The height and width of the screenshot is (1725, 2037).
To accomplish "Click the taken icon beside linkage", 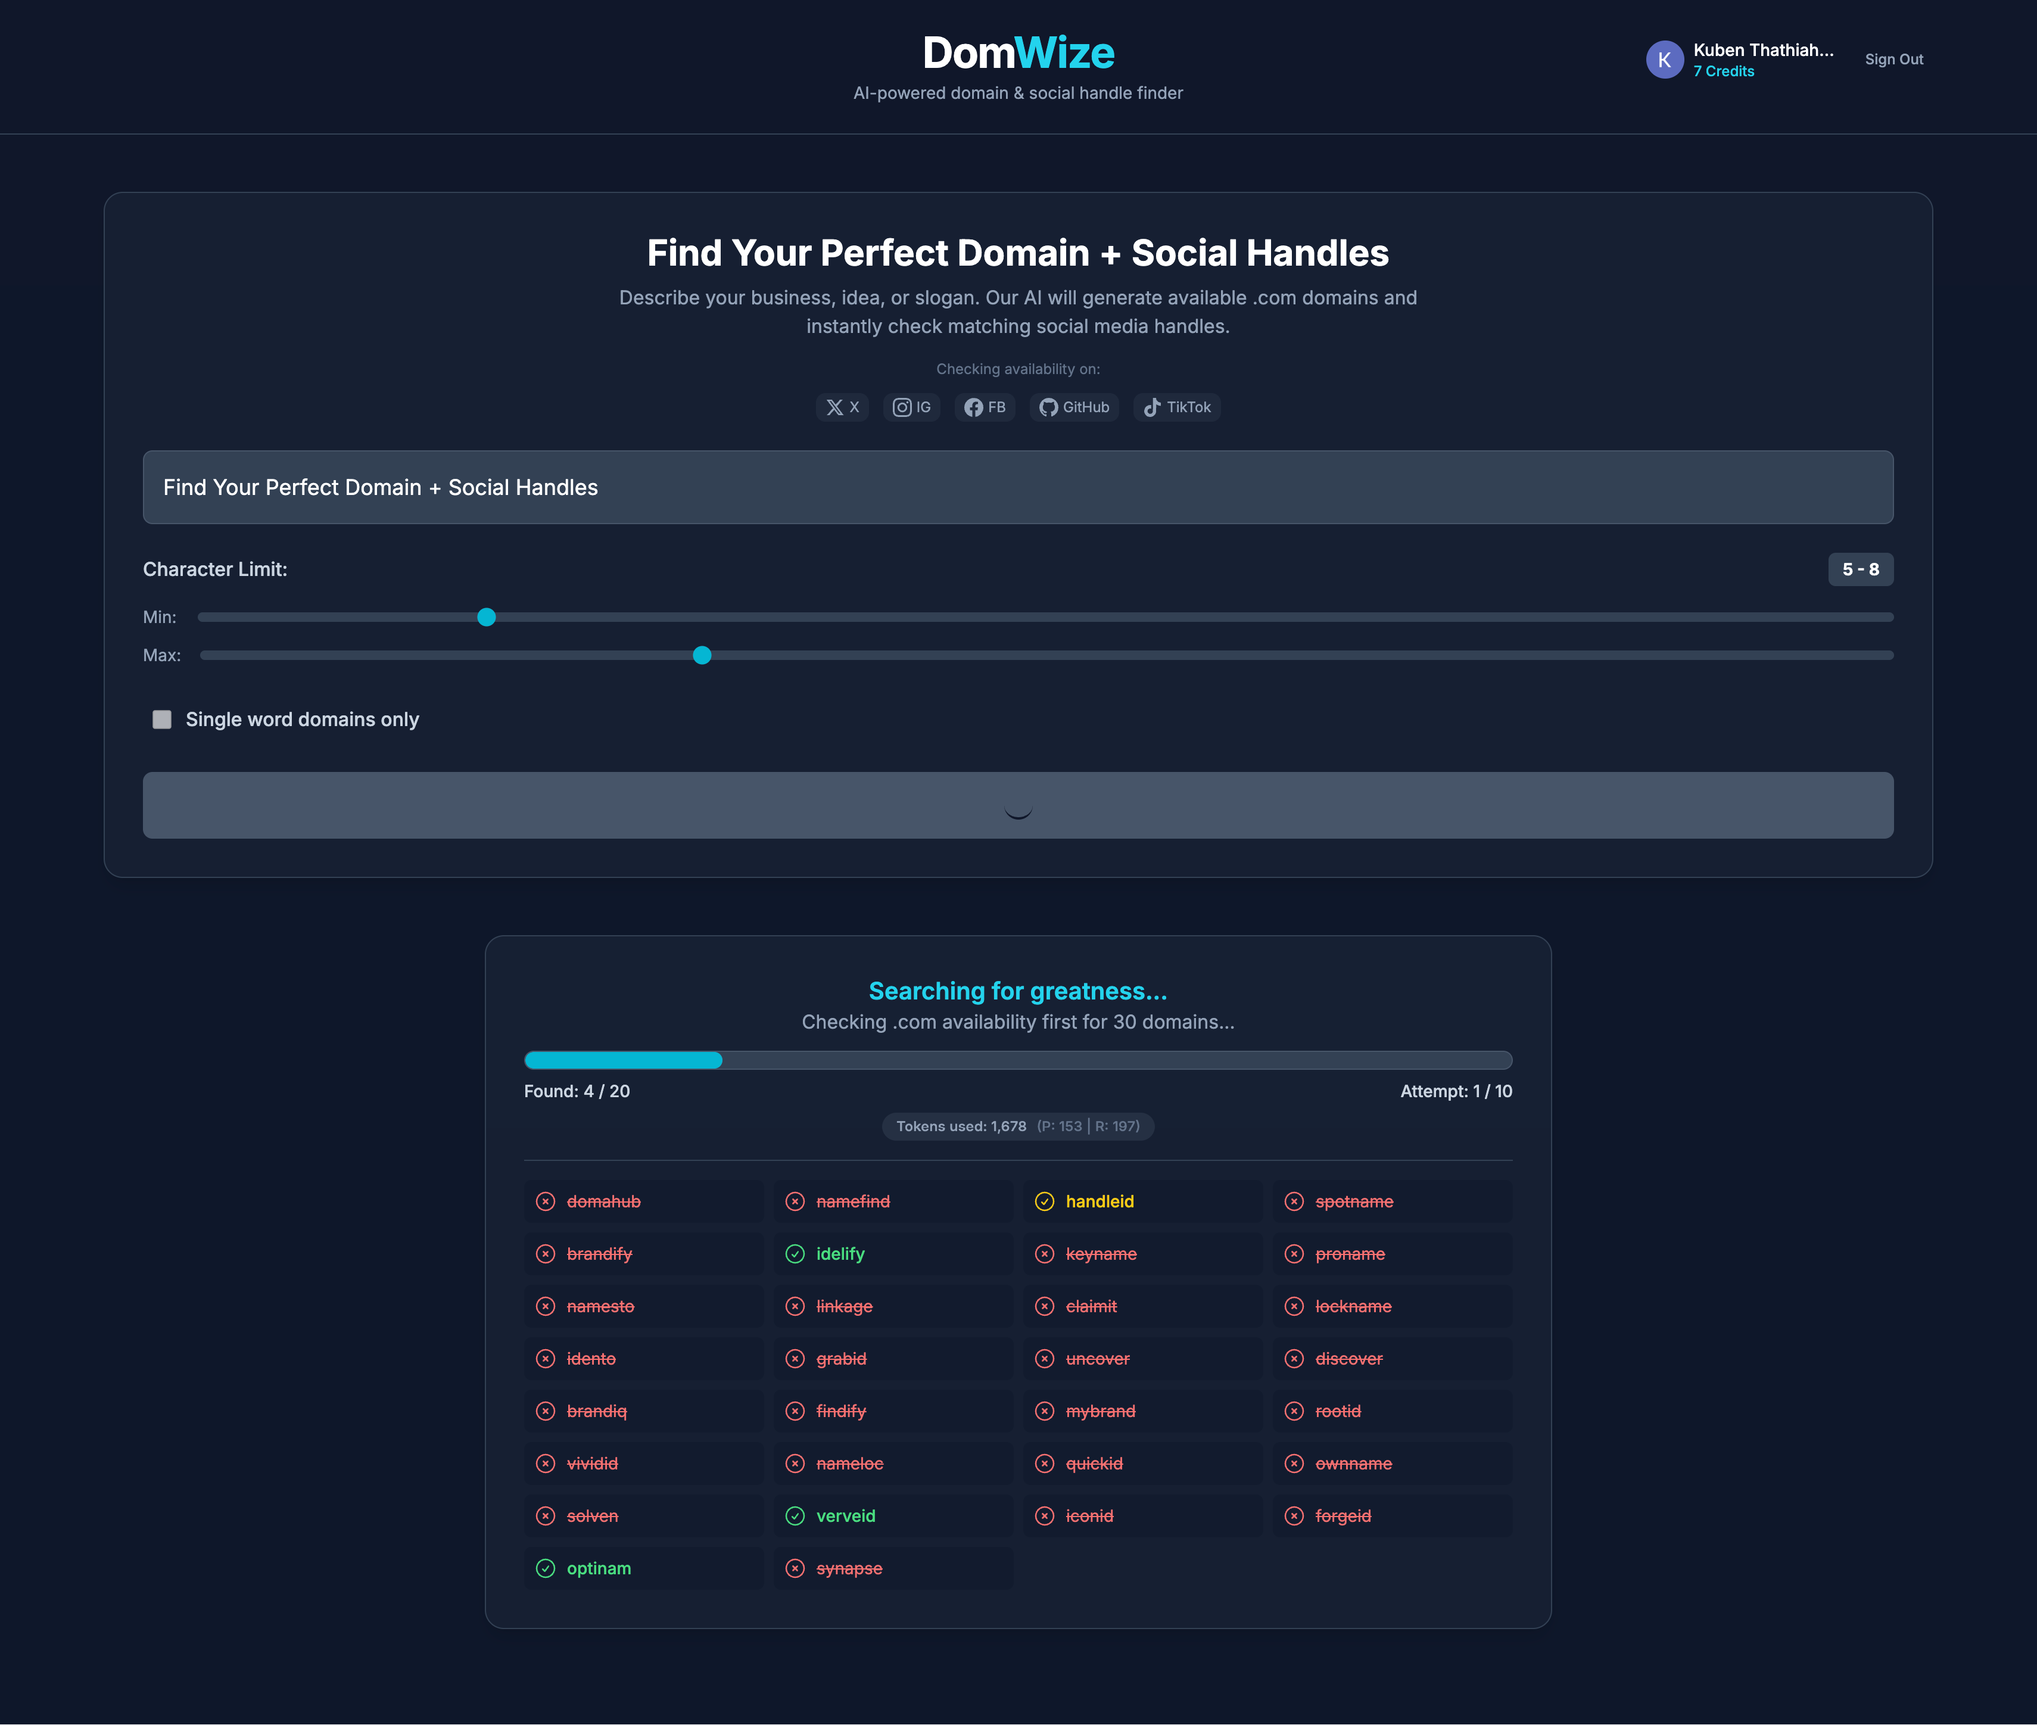I will pyautogui.click(x=795, y=1306).
